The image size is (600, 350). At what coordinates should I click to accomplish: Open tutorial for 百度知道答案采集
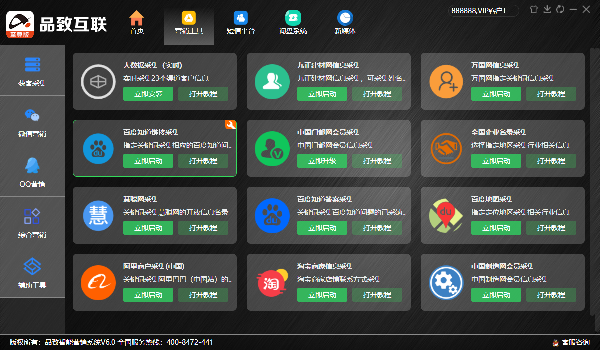(377, 228)
